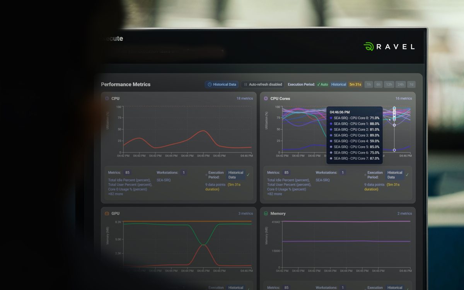Click Metrics count 85 in CPU panel
This screenshot has height=290, width=464.
coord(128,172)
